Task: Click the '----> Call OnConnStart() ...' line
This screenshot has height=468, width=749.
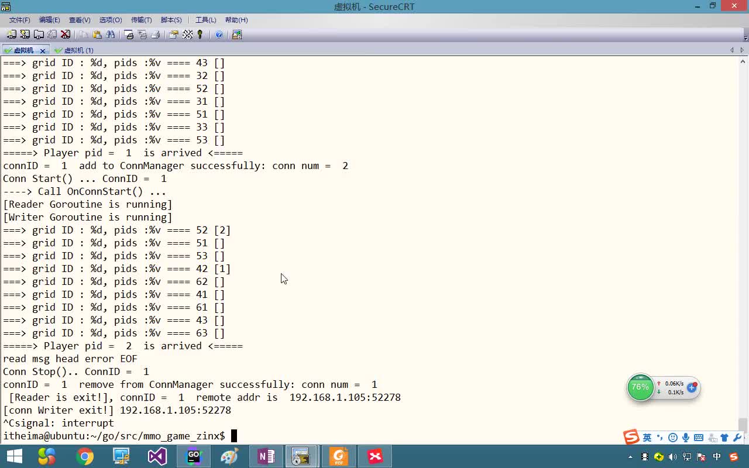Action: [x=85, y=191]
